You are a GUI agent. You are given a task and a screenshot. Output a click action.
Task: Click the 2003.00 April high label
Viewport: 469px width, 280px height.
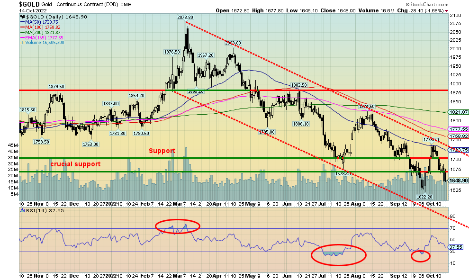(233, 43)
